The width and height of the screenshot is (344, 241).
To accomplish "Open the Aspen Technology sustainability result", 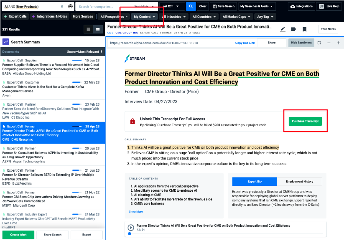I will (52, 155).
